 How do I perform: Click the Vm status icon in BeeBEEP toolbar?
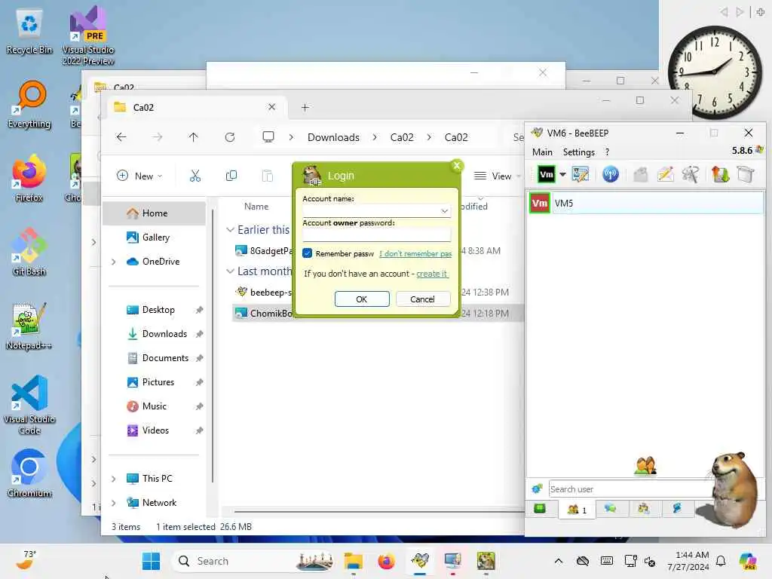tap(546, 174)
